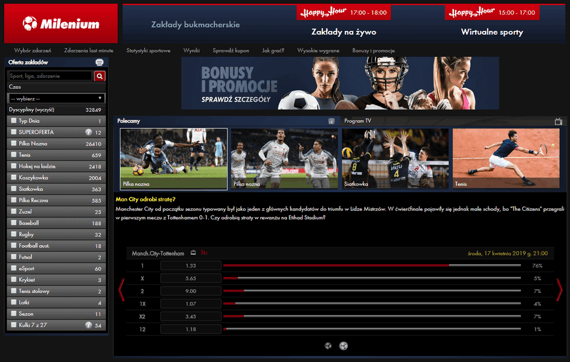This screenshot has height=362, width=570.
Task: Click the icon at right of Polecamy header
Action: point(331,121)
